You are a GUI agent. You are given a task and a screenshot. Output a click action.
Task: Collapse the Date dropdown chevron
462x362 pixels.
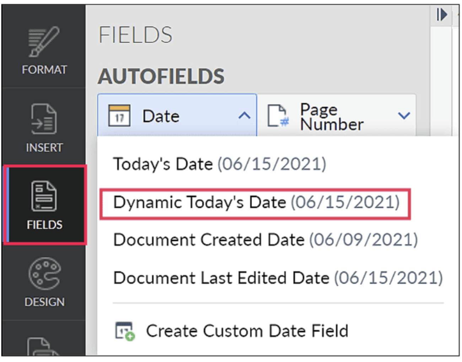[x=245, y=116]
